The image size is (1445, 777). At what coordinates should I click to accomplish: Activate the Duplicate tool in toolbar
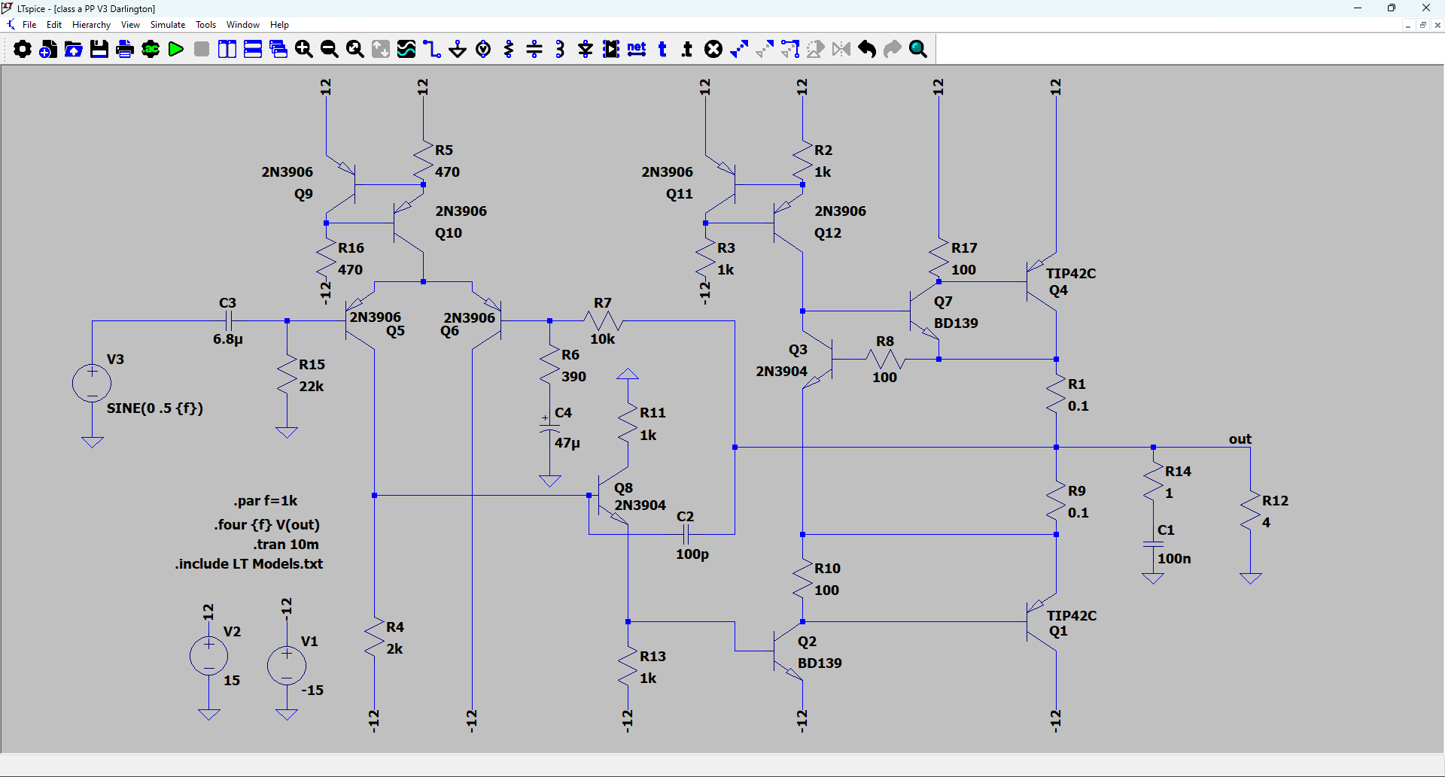pos(739,50)
